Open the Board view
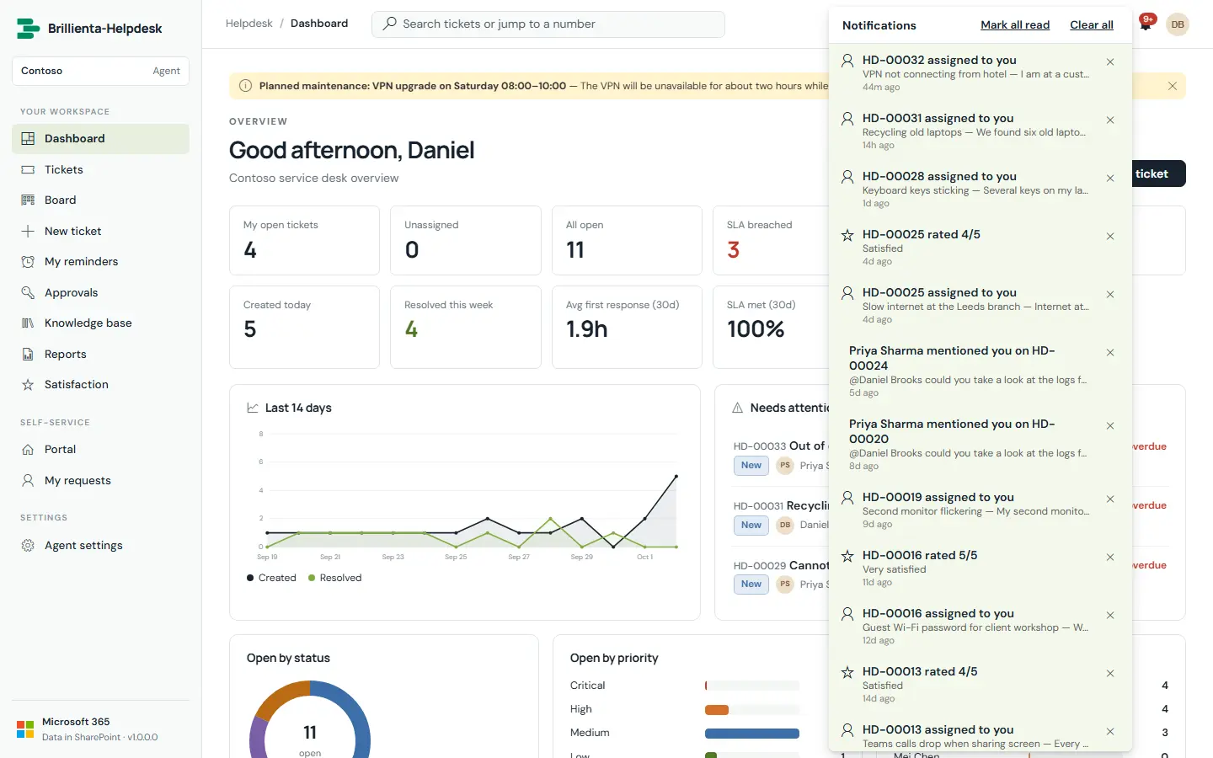 pos(100,200)
